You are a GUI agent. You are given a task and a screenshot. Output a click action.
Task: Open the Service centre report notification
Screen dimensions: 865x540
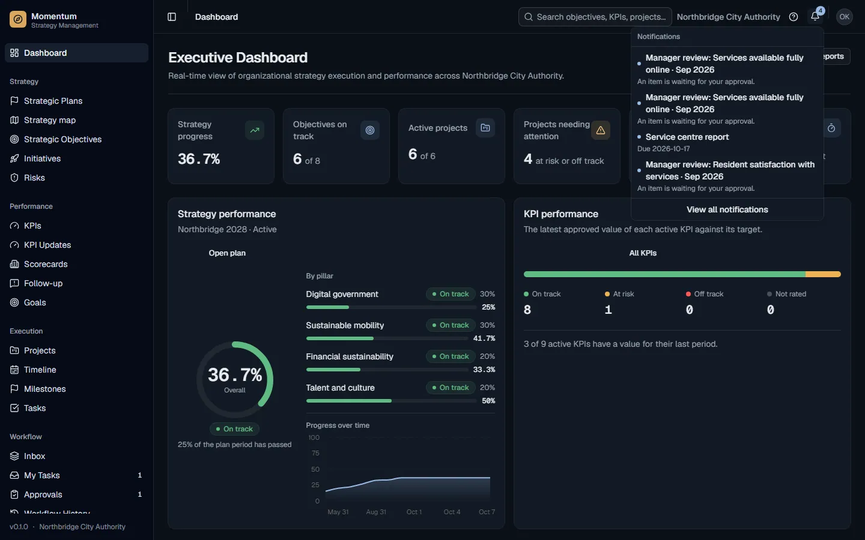click(x=727, y=143)
